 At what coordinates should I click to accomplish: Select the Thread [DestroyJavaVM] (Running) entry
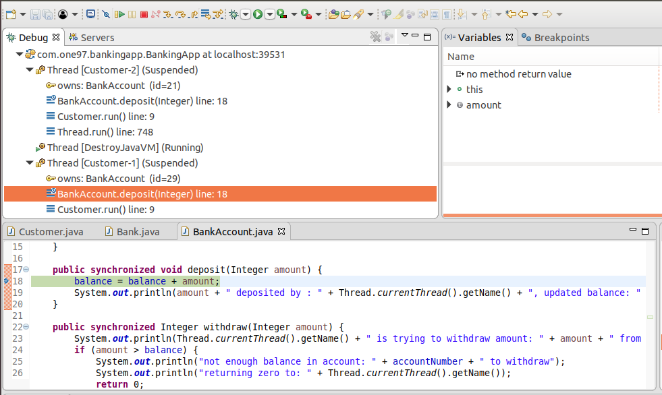(125, 148)
